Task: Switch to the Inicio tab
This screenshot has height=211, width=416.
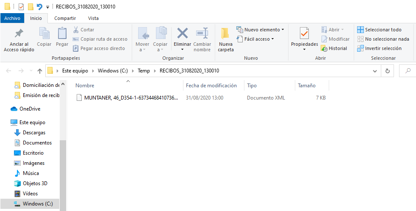Action: click(36, 18)
